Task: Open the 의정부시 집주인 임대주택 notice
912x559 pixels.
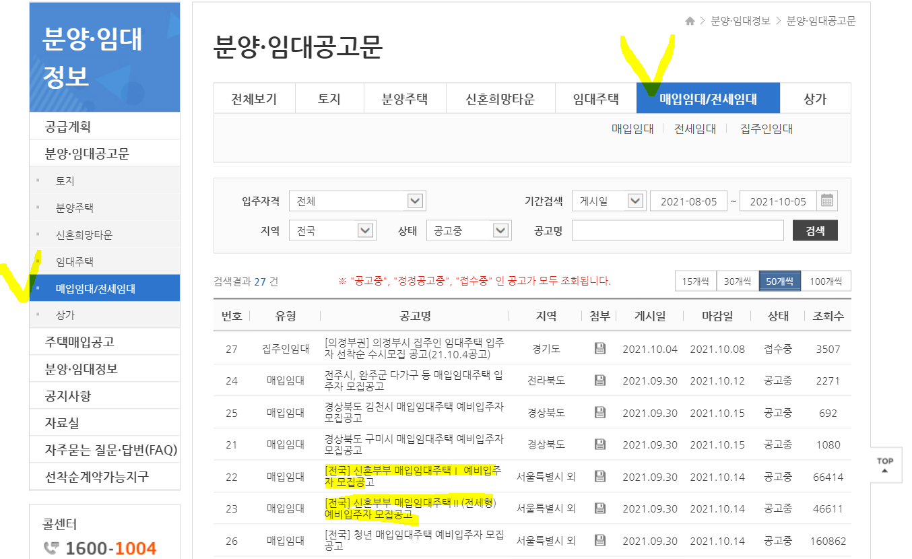Action: (414, 348)
